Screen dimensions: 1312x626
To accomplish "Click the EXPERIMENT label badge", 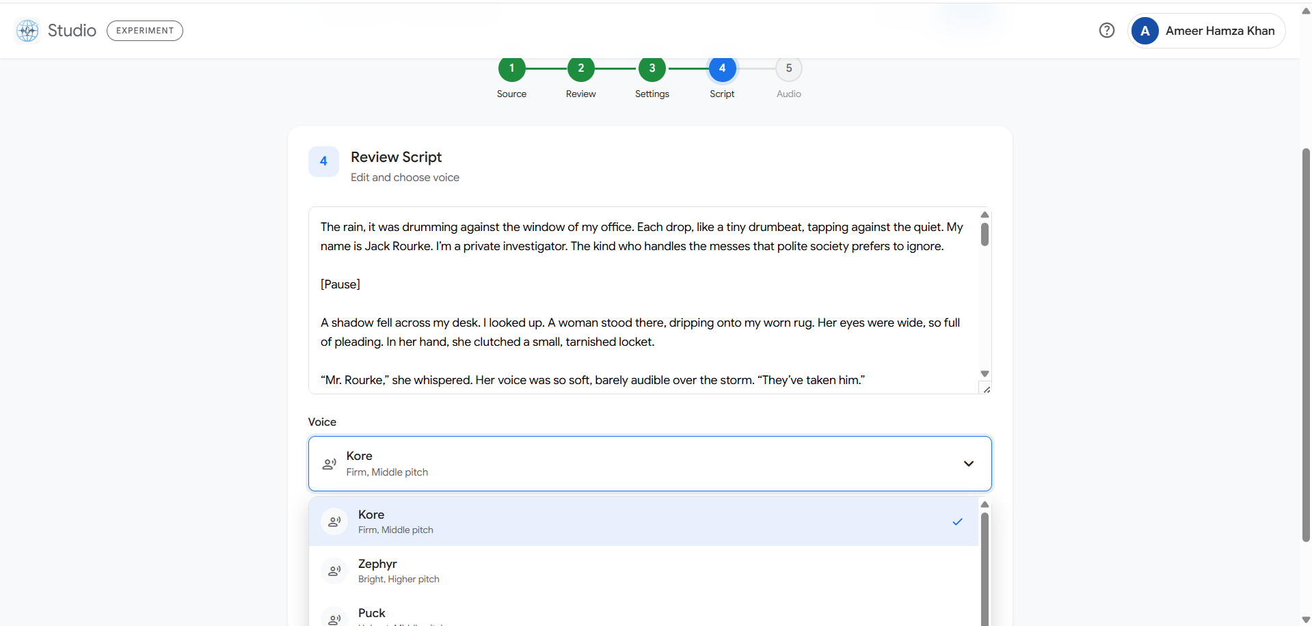I will 144,30.
